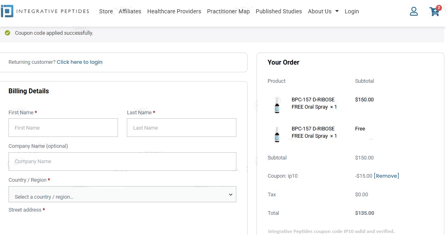Click the $135.00 total amount

point(365,213)
